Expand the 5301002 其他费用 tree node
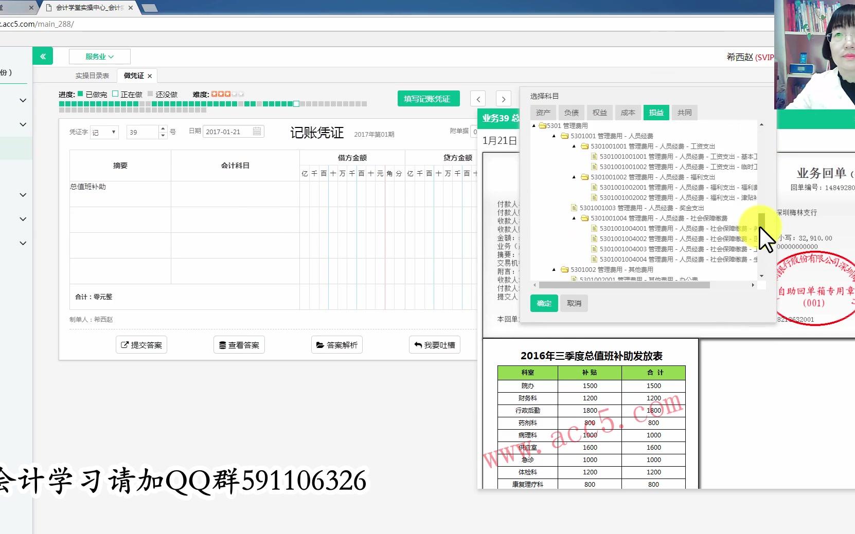The image size is (855, 534). 553,269
